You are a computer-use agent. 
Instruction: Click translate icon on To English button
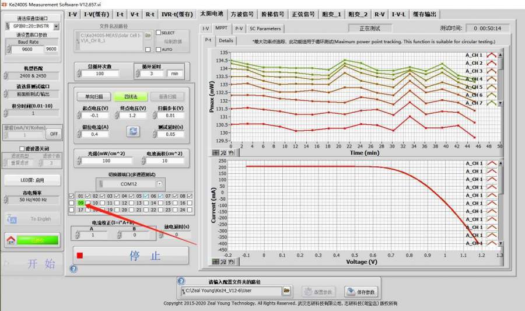coord(12,219)
